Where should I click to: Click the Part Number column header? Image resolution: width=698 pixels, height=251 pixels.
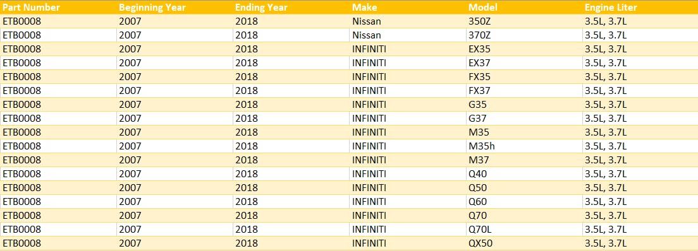click(58, 8)
